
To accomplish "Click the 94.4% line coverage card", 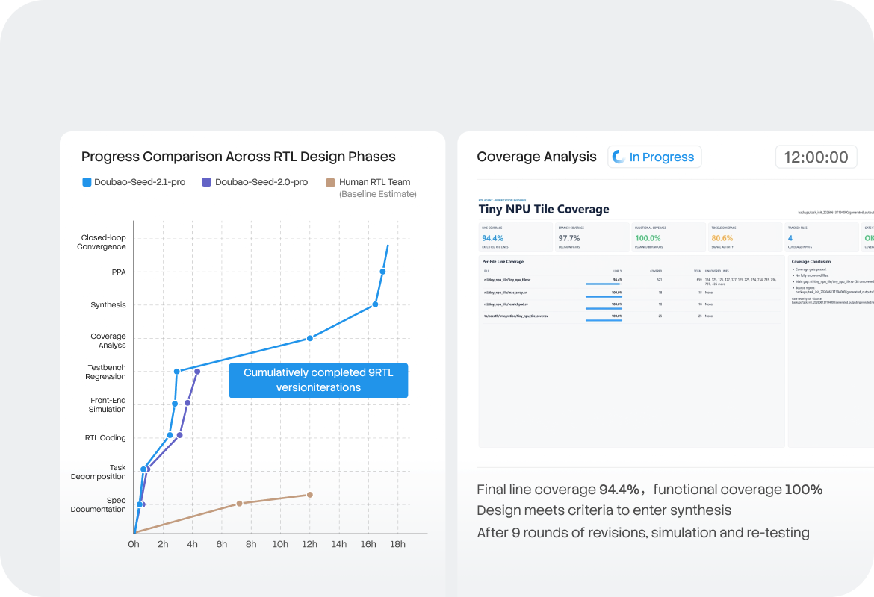I will click(515, 237).
